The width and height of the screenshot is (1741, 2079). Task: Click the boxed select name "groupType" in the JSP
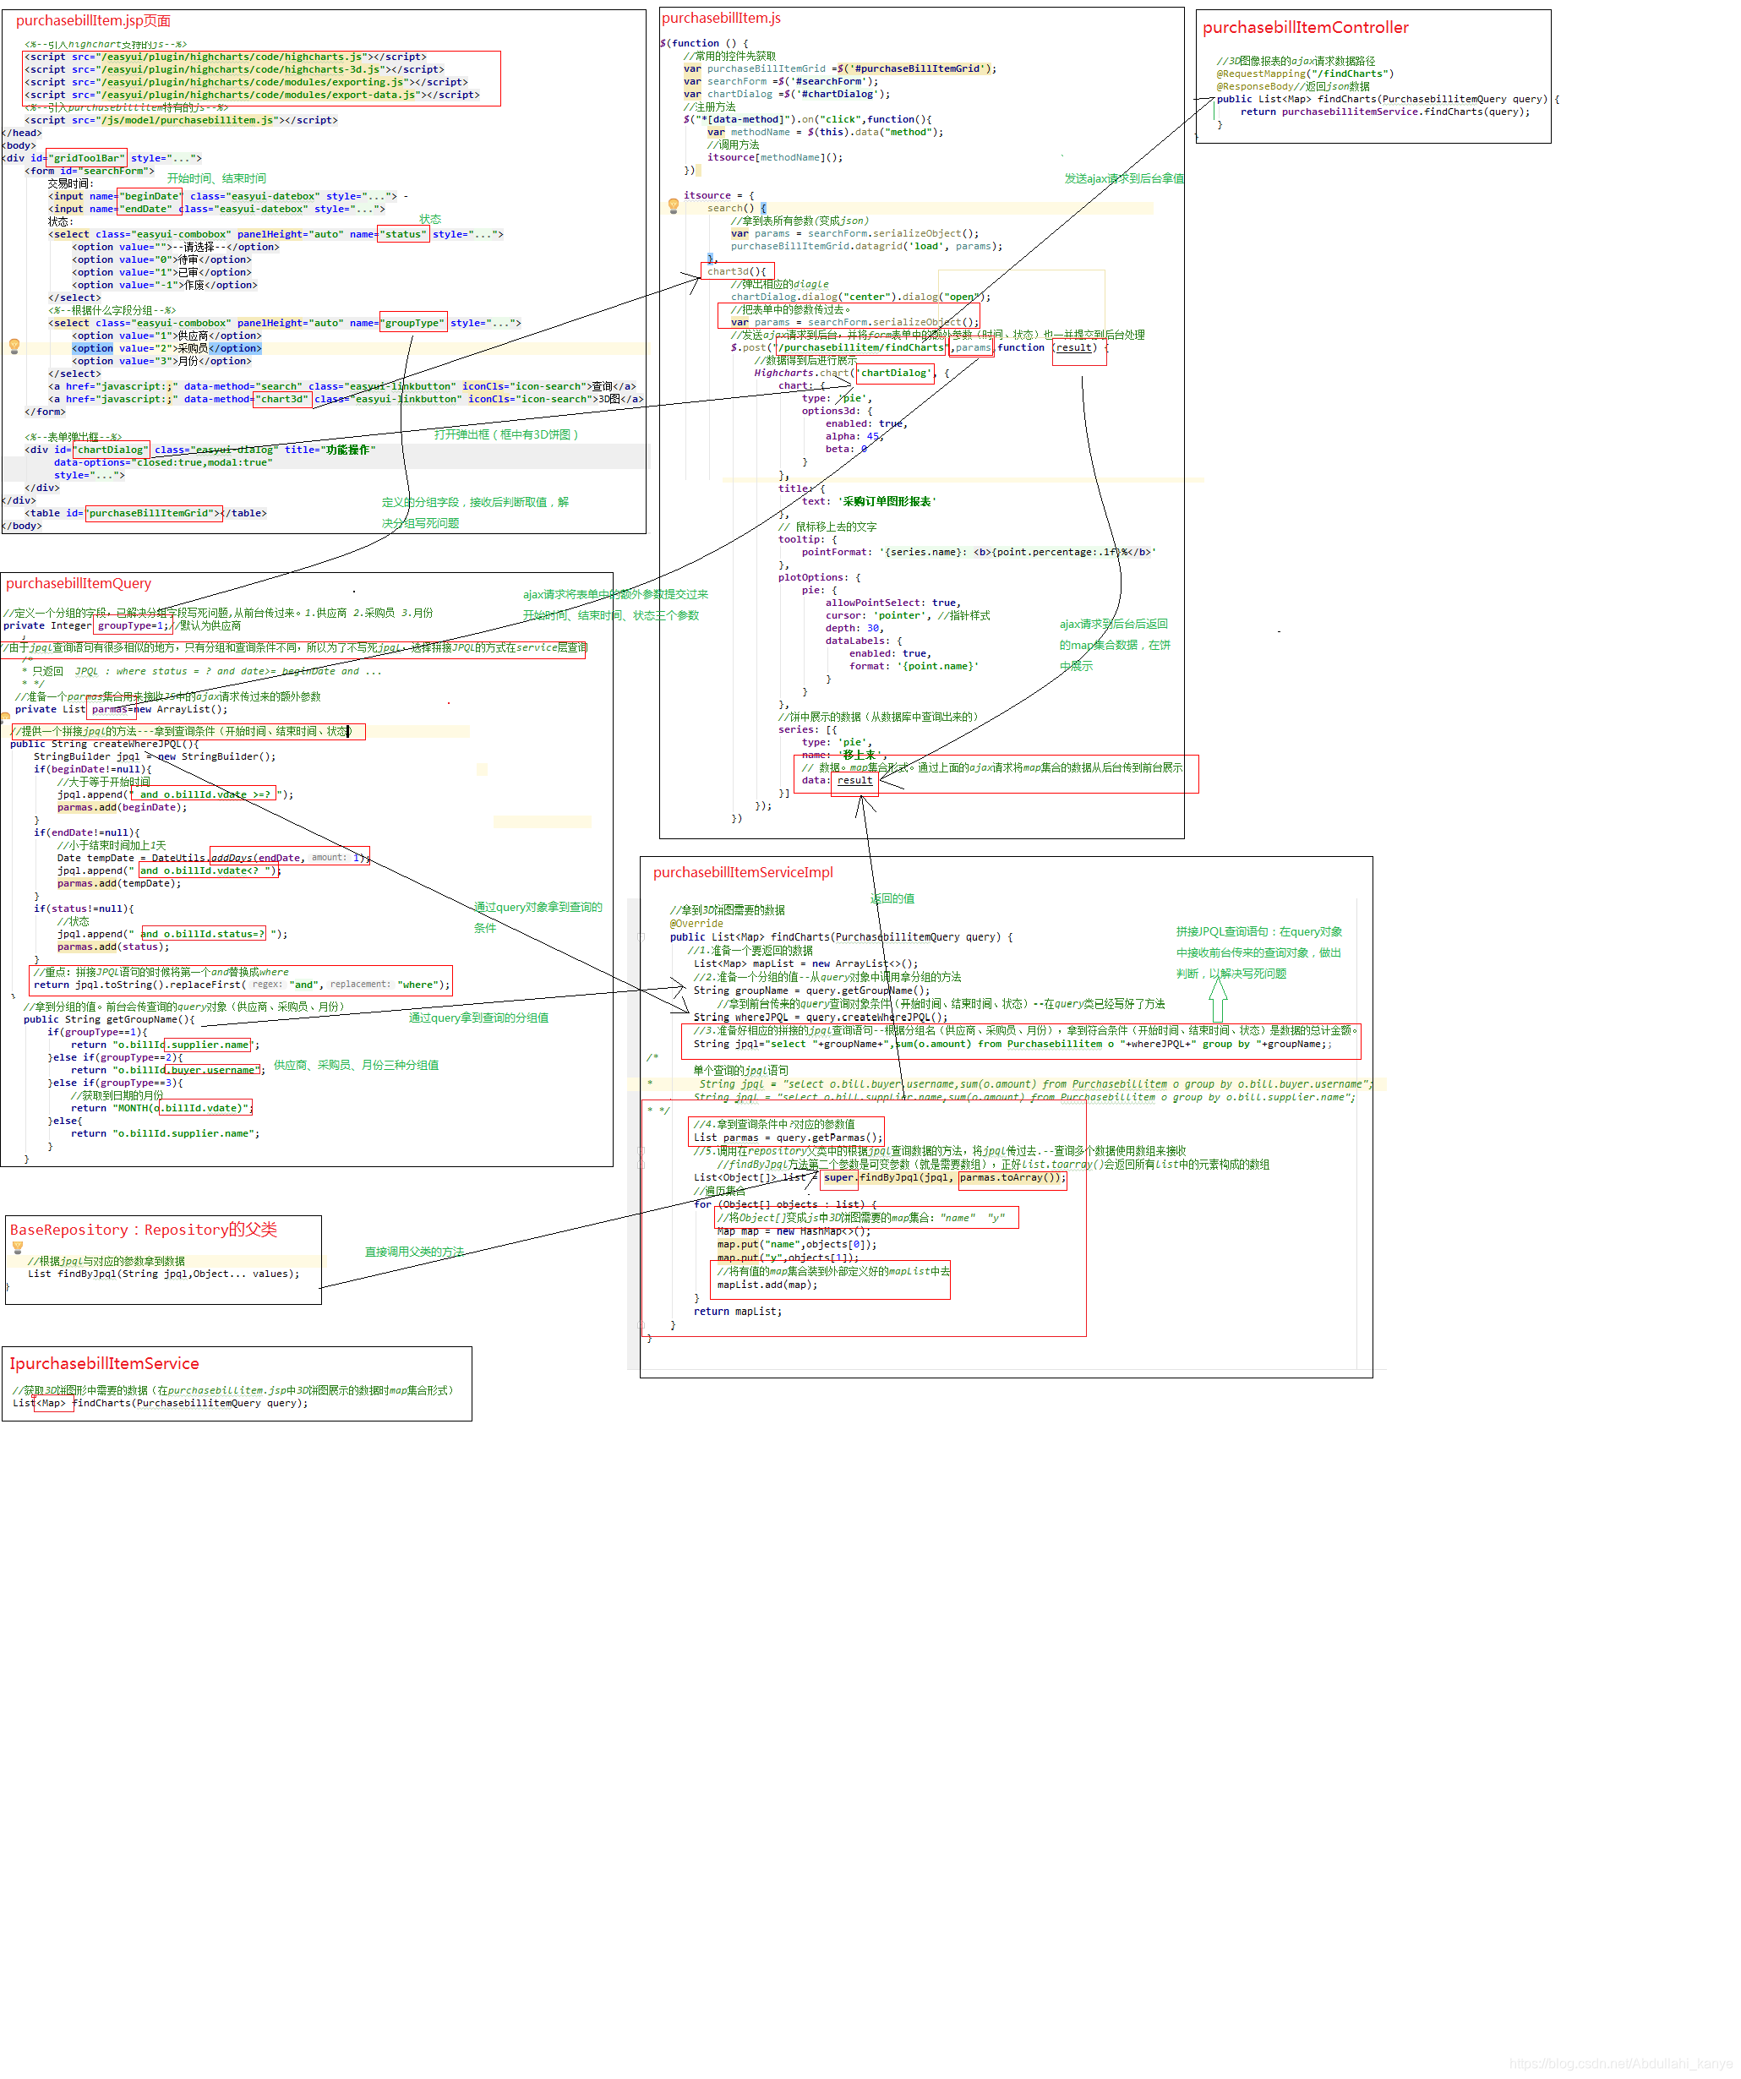pos(414,323)
